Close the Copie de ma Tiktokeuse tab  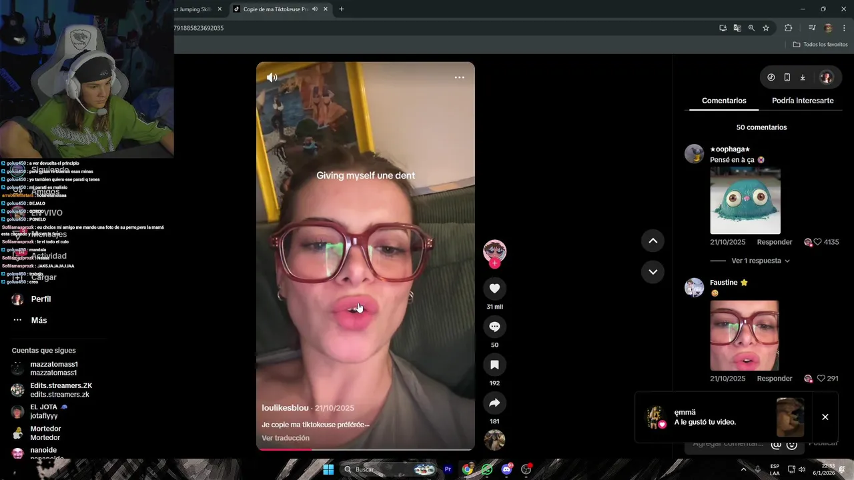(326, 9)
